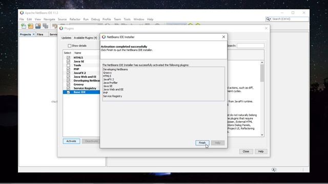The image size is (328, 184).
Task: Uncheck the JavaFX 2 plugin checkbox
Action: 68,73
